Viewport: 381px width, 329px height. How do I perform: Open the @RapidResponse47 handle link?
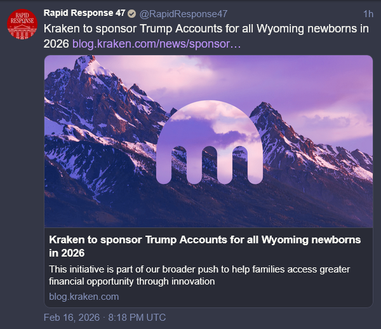coord(183,14)
